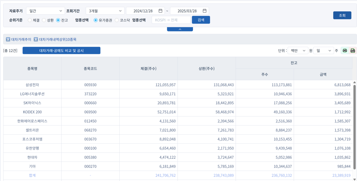357x181 pixels.
Task: Click stock code 005930
Action: [x=90, y=85]
